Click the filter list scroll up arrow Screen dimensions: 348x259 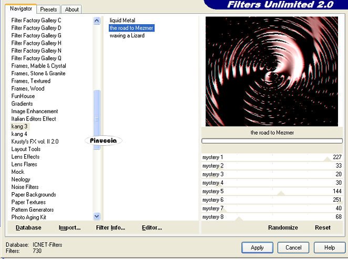[x=97, y=21]
